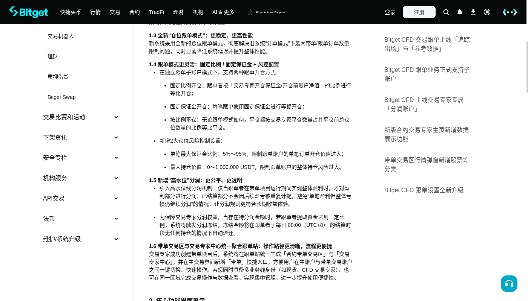Open 机构服务 sidebar section
Viewport: 528px width, 301px height.
(55, 178)
